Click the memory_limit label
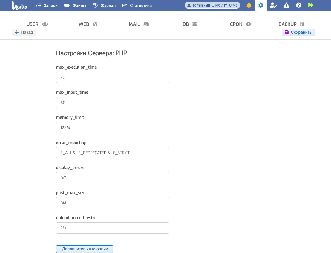The height and width of the screenshot is (253, 331). click(70, 117)
